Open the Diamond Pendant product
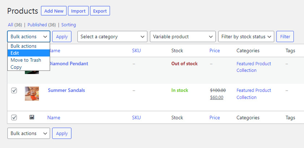Screen dimensions: 304x148 pos(69,63)
